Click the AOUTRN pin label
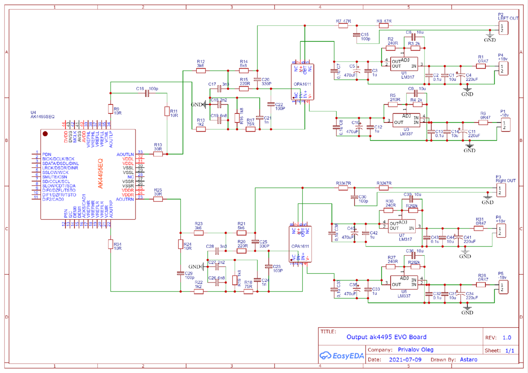This screenshot has height=373, width=528. coord(125,199)
